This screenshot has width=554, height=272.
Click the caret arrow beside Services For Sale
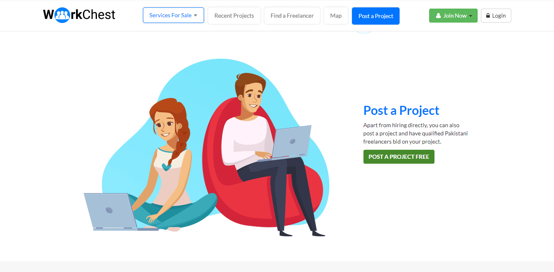[195, 16]
